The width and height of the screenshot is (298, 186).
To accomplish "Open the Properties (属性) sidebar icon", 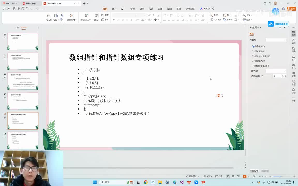I will click(x=293, y=33).
